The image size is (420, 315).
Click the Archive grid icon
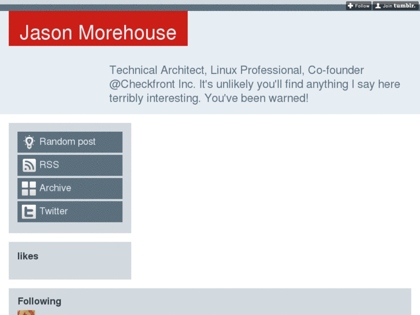coord(29,188)
